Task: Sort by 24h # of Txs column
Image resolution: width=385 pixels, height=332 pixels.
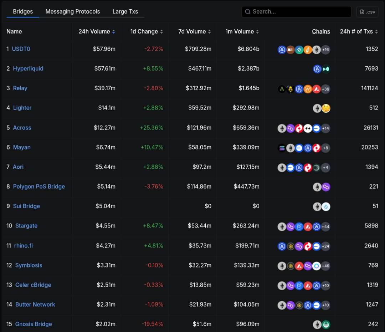Action: [359, 31]
